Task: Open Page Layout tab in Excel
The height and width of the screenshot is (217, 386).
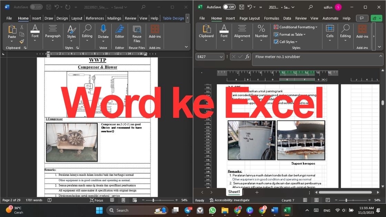Action: coord(249,18)
